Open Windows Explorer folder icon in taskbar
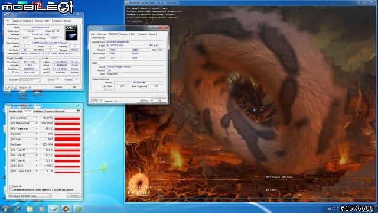Screen dimensions: 378x213 point(30,209)
